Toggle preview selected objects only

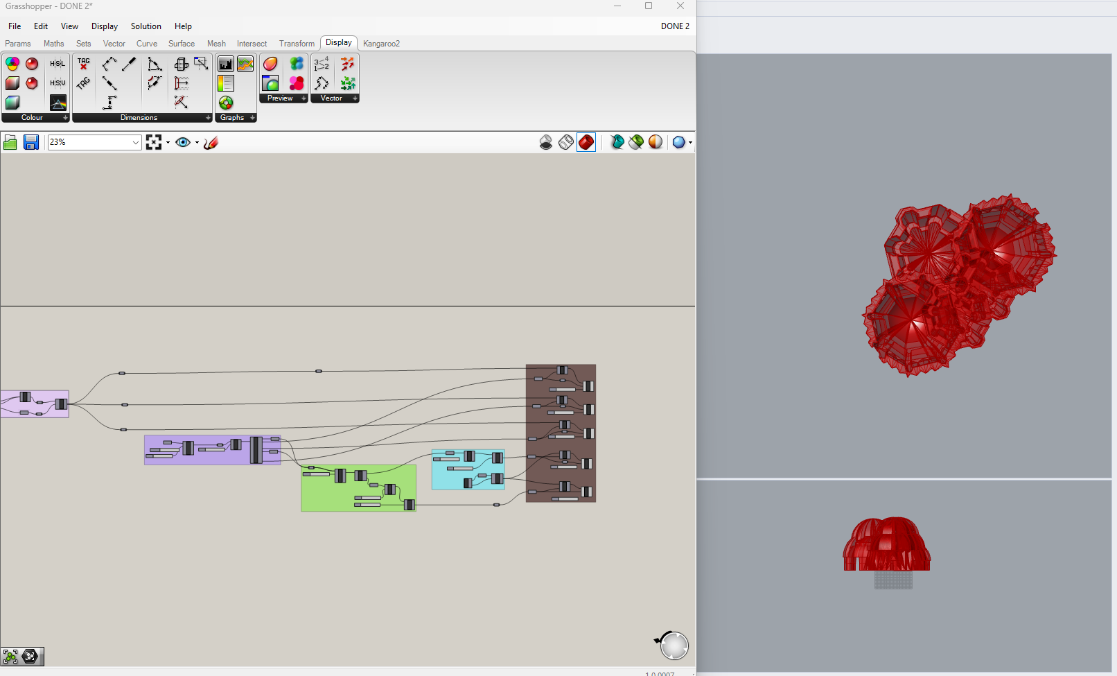click(x=617, y=142)
